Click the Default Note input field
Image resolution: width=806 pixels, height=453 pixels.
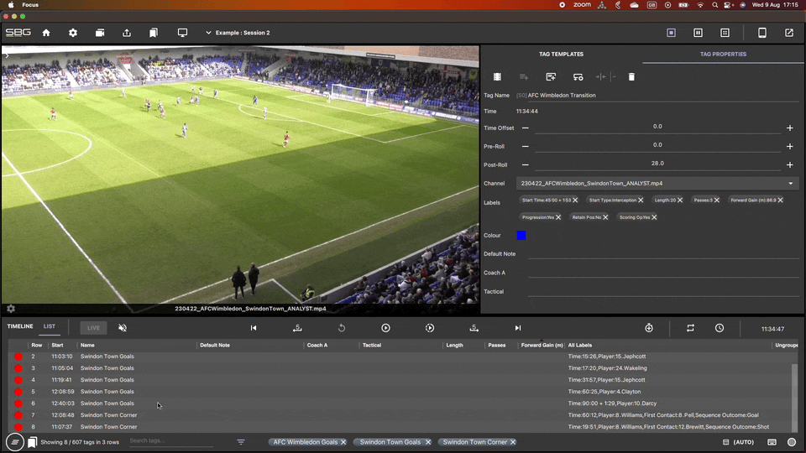pyautogui.click(x=663, y=253)
